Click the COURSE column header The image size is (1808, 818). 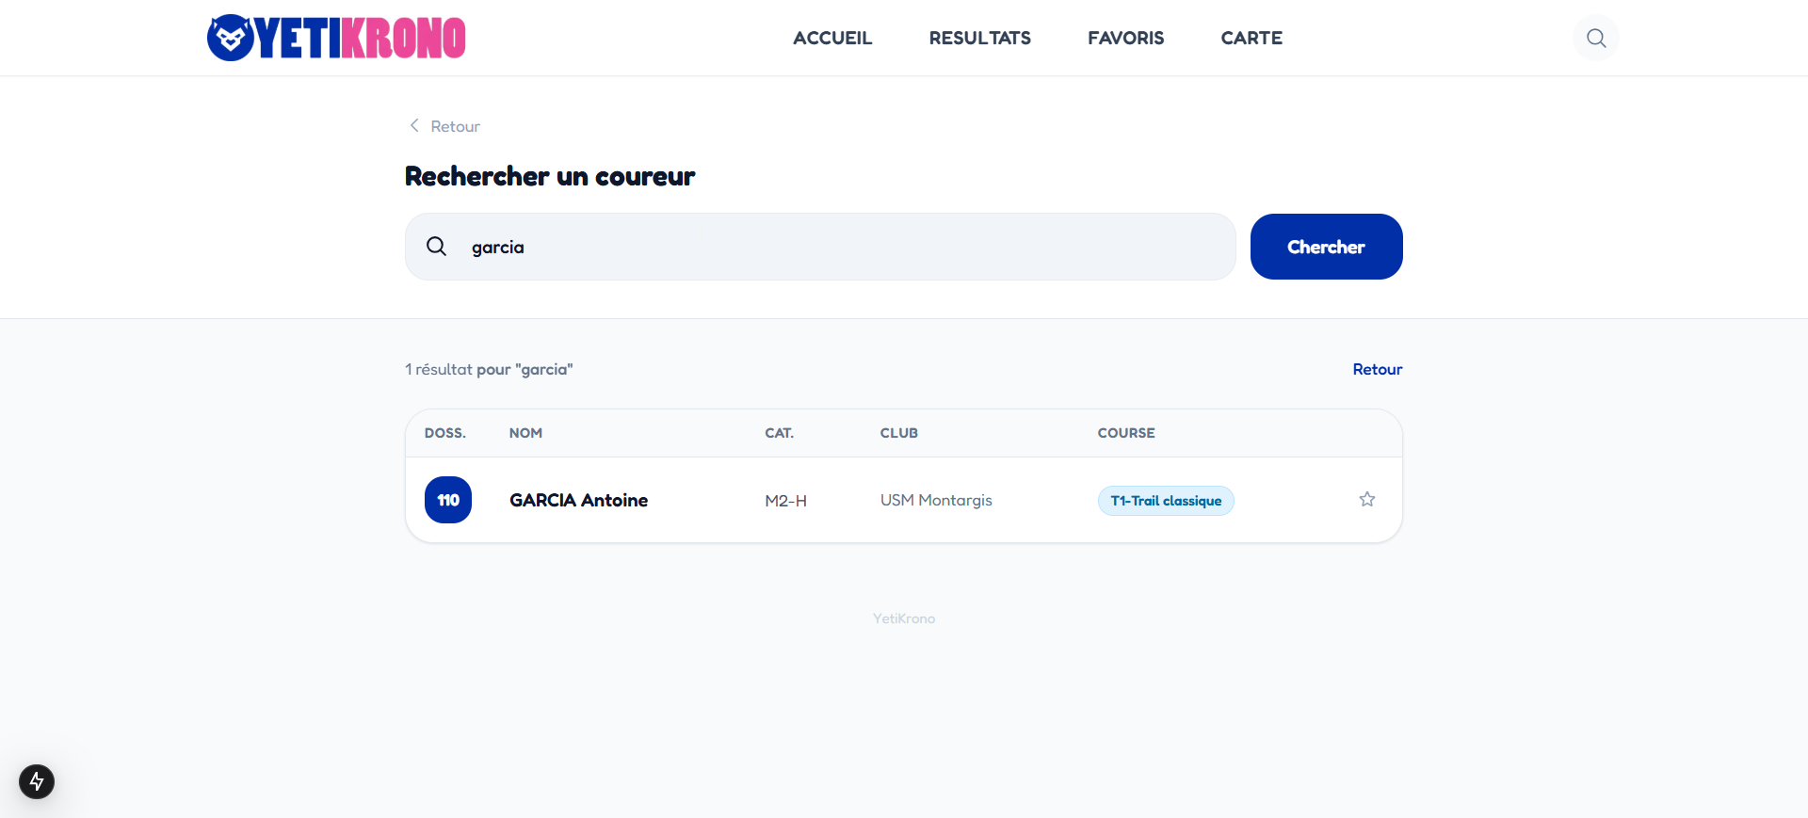pos(1125,433)
